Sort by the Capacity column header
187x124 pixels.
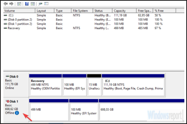(124, 11)
